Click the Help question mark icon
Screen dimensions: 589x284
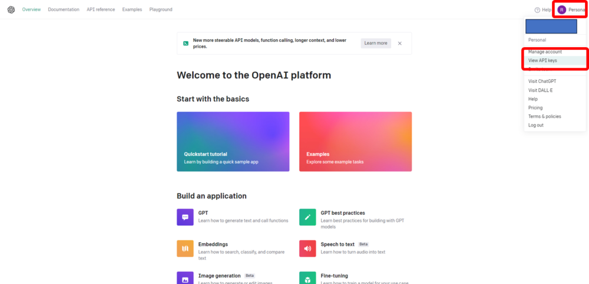(537, 10)
